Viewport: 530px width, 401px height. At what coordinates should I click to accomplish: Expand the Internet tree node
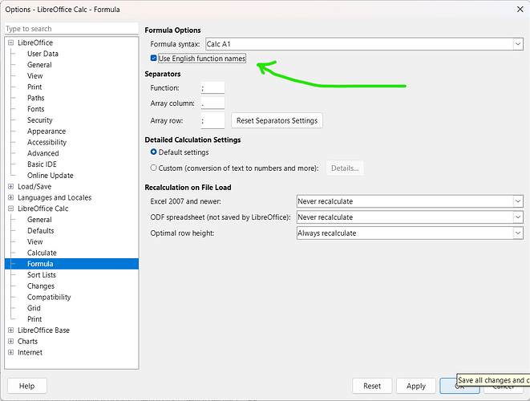coord(10,352)
